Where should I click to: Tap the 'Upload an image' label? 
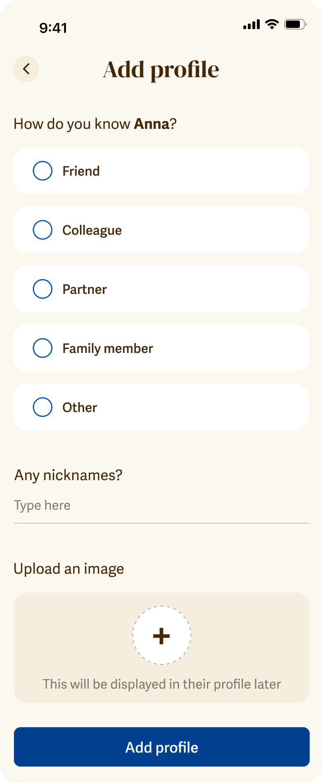tap(69, 569)
